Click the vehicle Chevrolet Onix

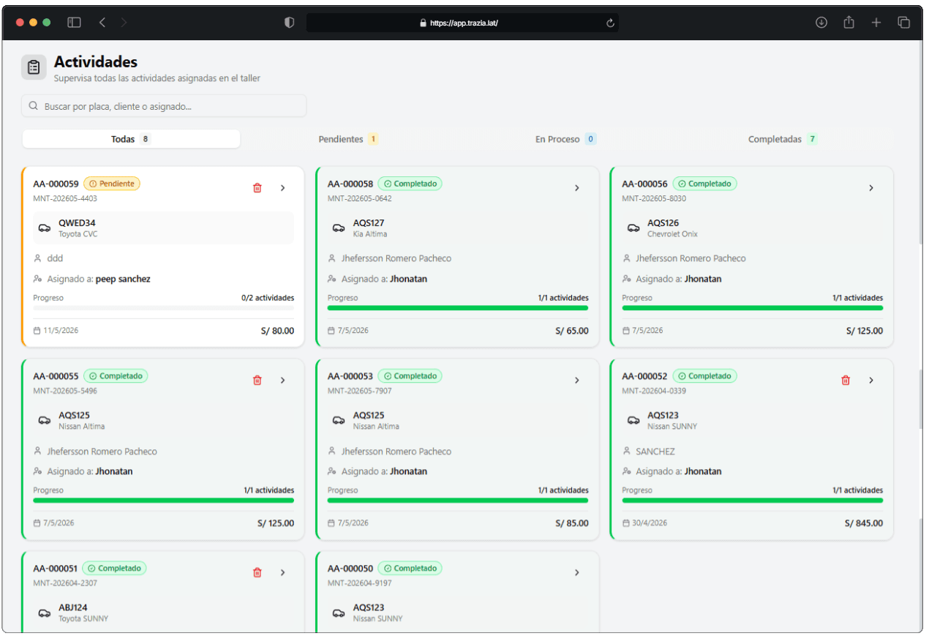pyautogui.click(x=672, y=234)
